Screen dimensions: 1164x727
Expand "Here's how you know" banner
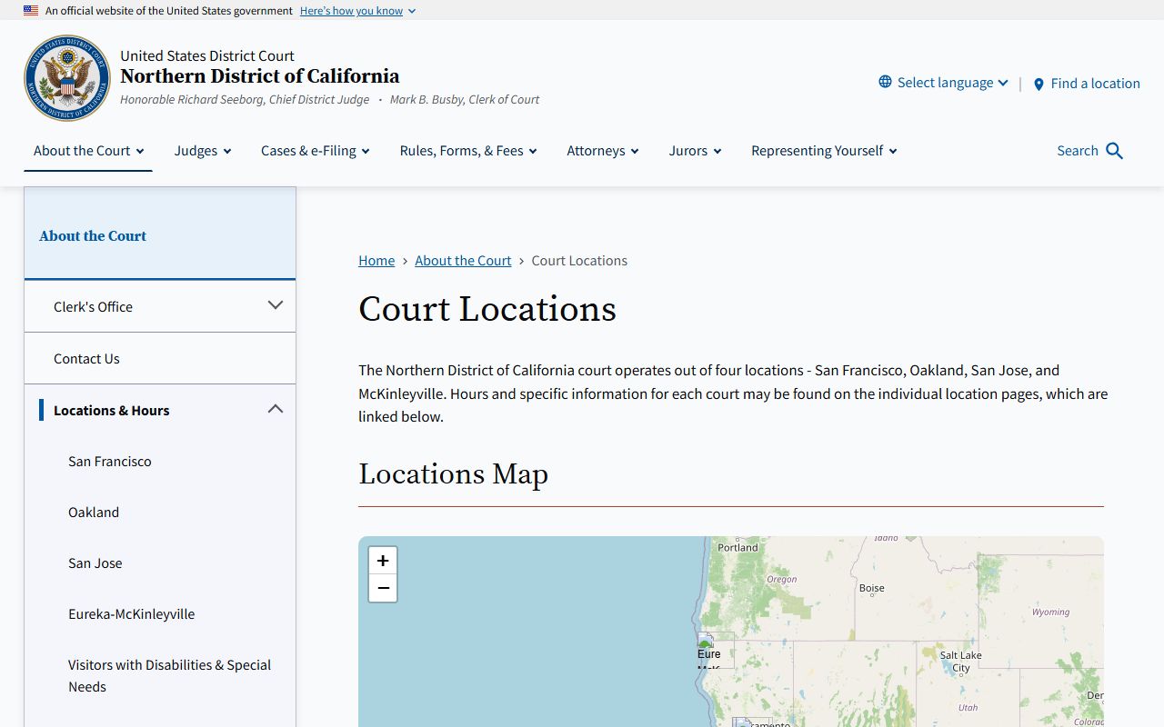(x=357, y=11)
